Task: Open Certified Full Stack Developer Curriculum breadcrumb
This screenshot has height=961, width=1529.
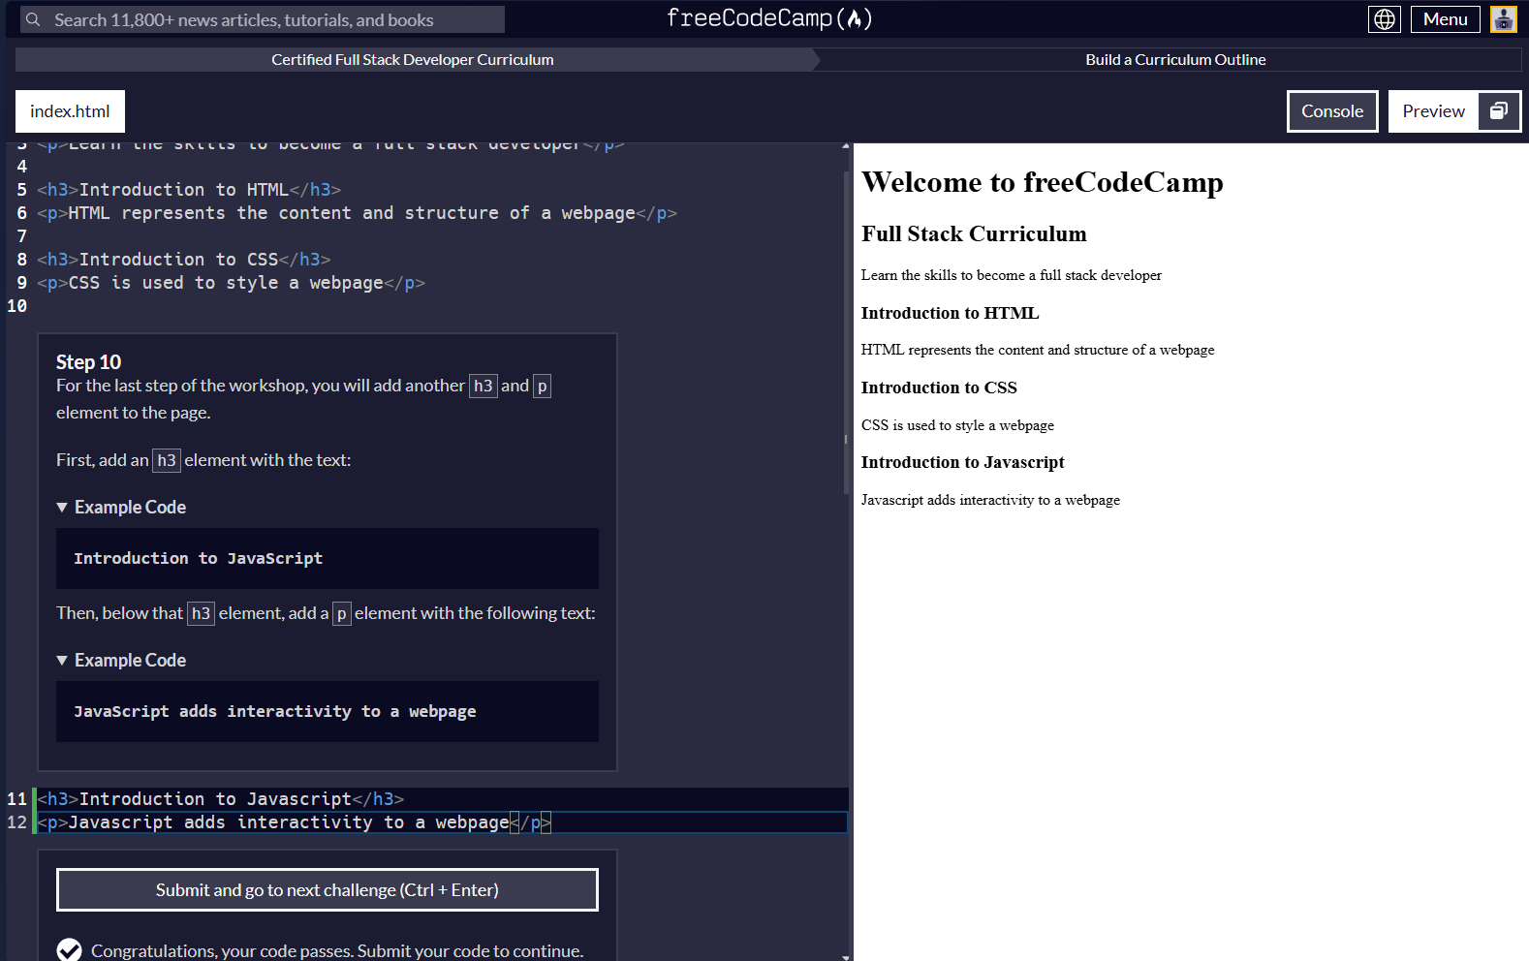Action: [x=413, y=59]
